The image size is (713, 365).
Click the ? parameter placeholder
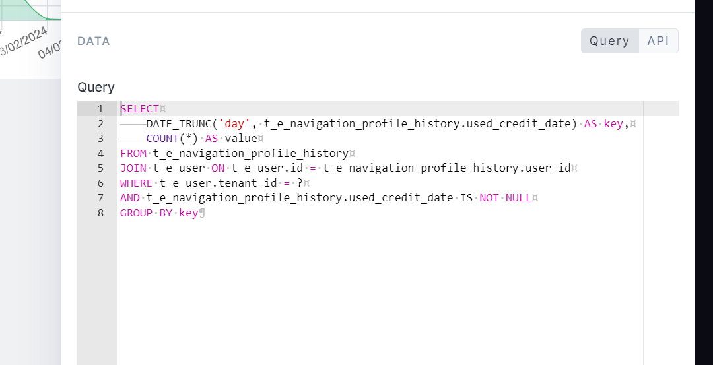(x=300, y=183)
